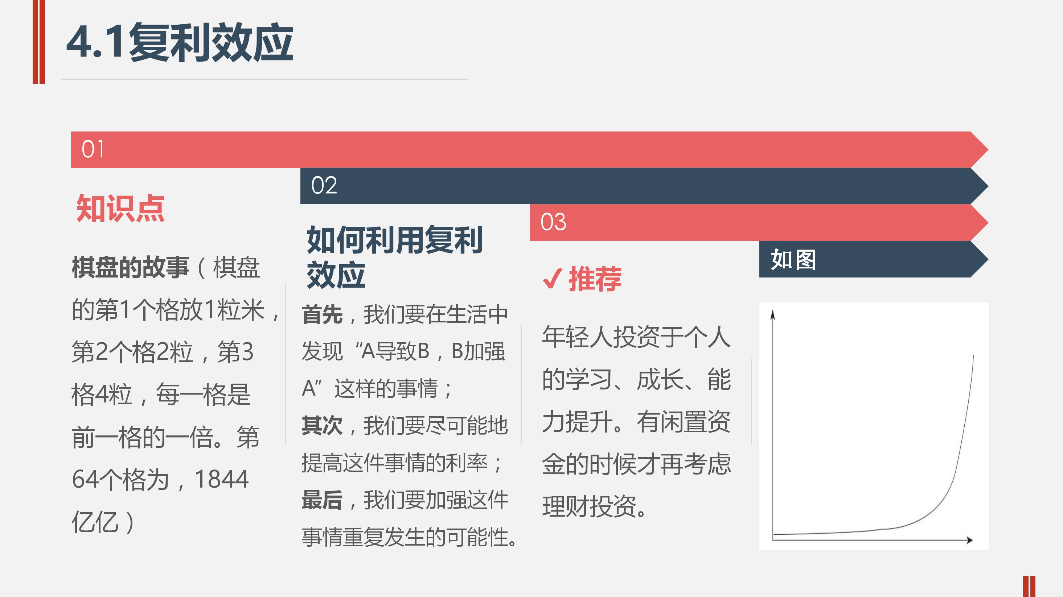Select the 01 label on red banner
The width and height of the screenshot is (1063, 597).
coord(93,149)
